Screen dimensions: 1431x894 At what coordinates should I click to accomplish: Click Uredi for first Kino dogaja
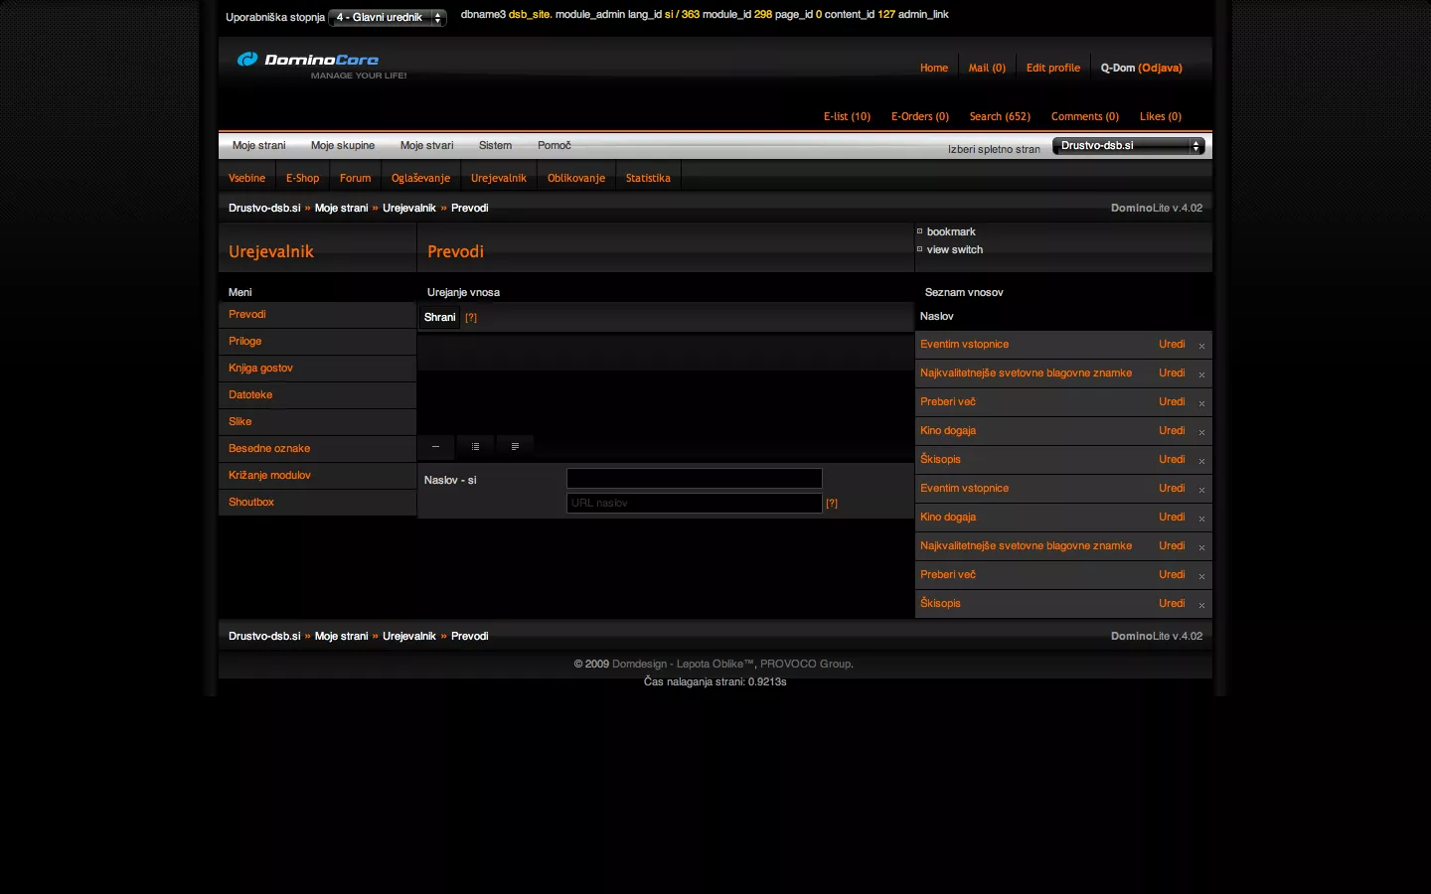1172,431
